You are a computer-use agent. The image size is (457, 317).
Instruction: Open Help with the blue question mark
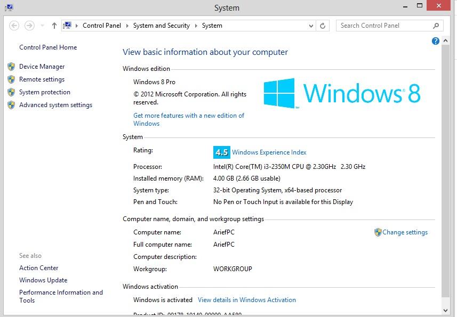tap(436, 41)
